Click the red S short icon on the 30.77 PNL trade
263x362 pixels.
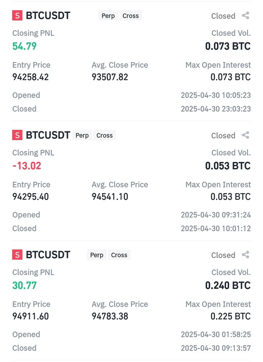(17, 255)
